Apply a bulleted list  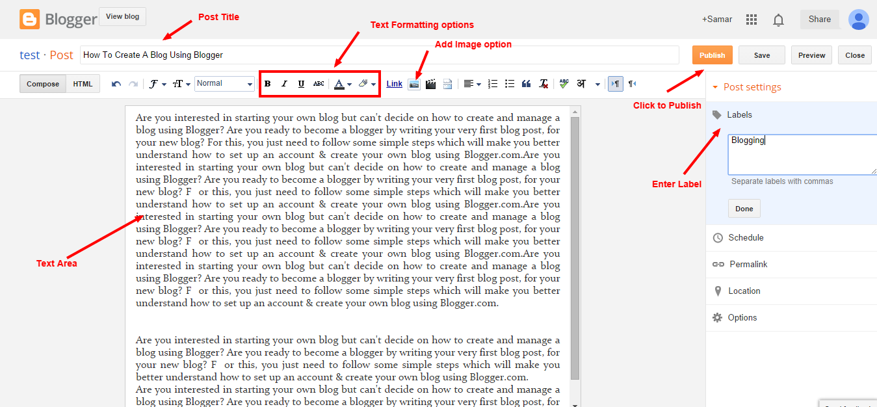pos(510,84)
